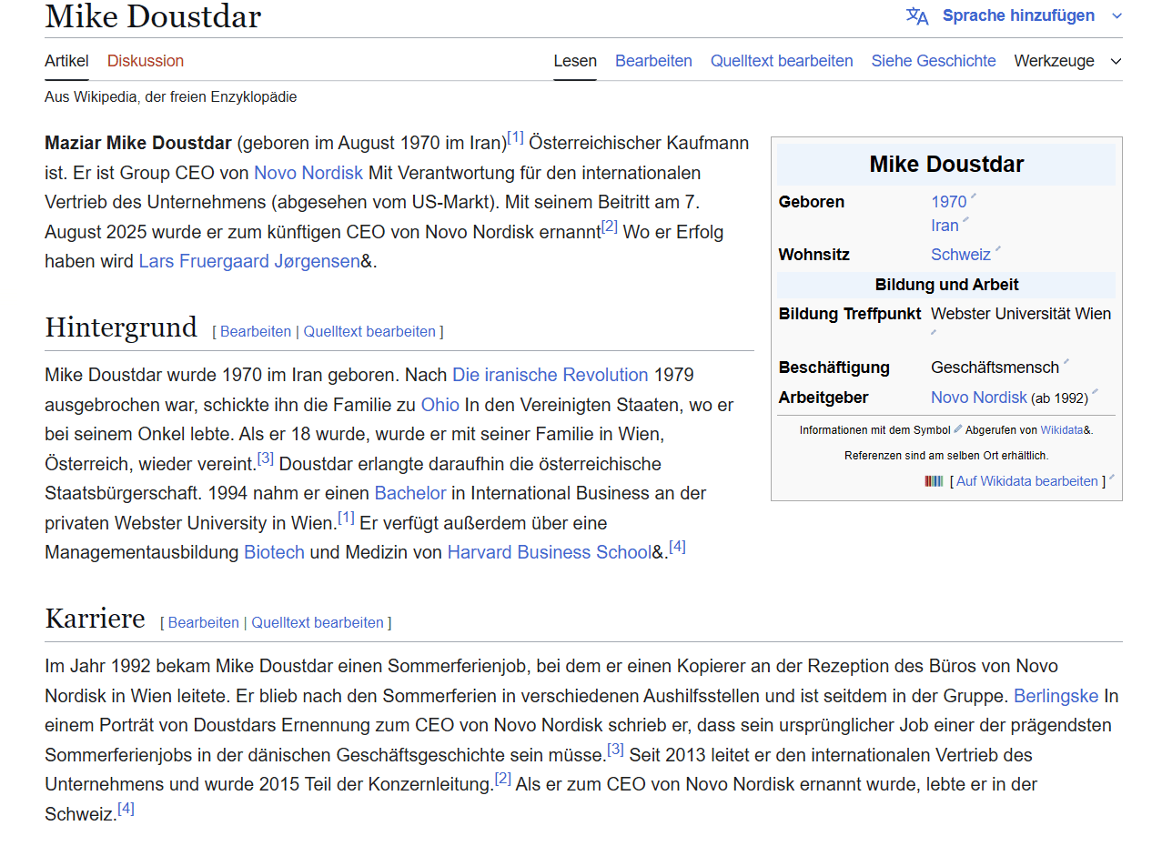Click the Karriere section heading

pyautogui.click(x=95, y=619)
